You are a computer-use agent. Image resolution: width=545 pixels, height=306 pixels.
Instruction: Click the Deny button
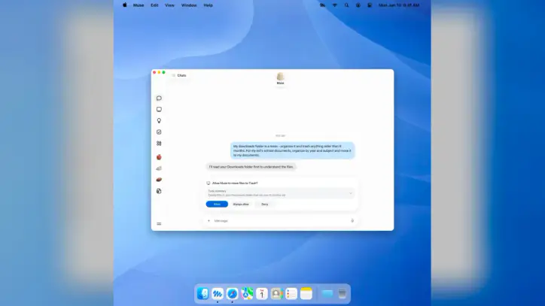[x=264, y=205]
